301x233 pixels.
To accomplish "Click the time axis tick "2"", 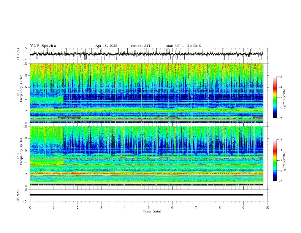I will point(78,207).
